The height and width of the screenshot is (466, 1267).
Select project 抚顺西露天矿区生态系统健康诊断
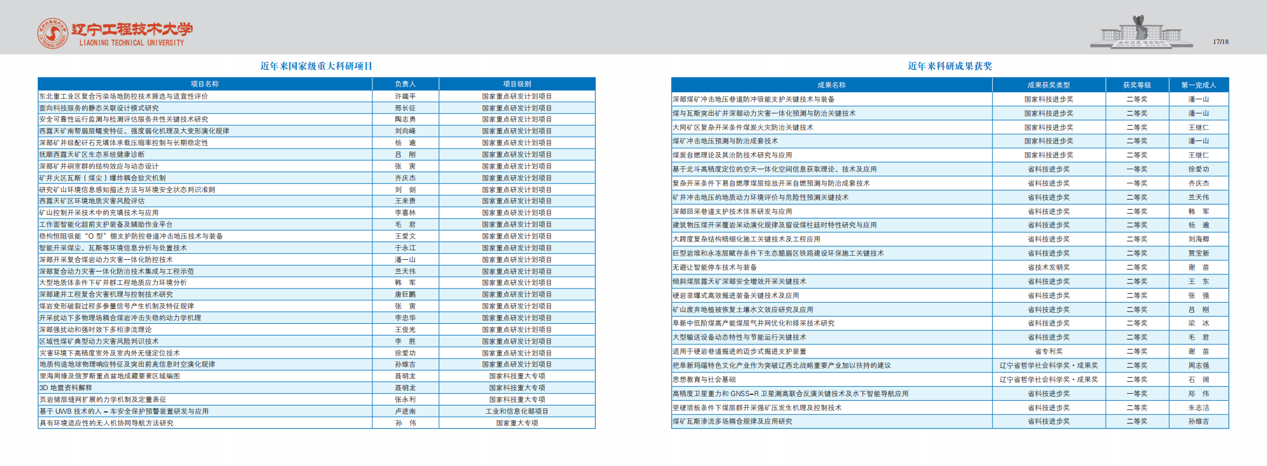coord(92,155)
